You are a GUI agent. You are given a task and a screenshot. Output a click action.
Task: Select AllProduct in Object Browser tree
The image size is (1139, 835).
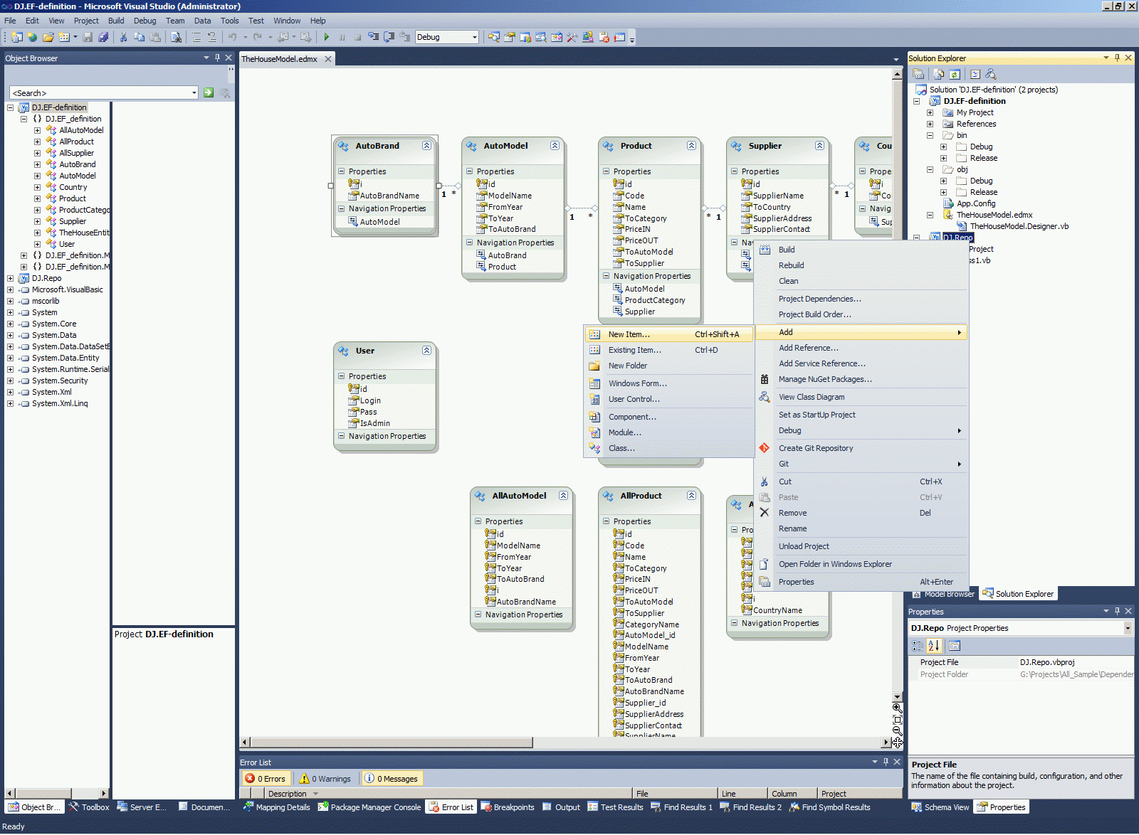pyautogui.click(x=76, y=142)
